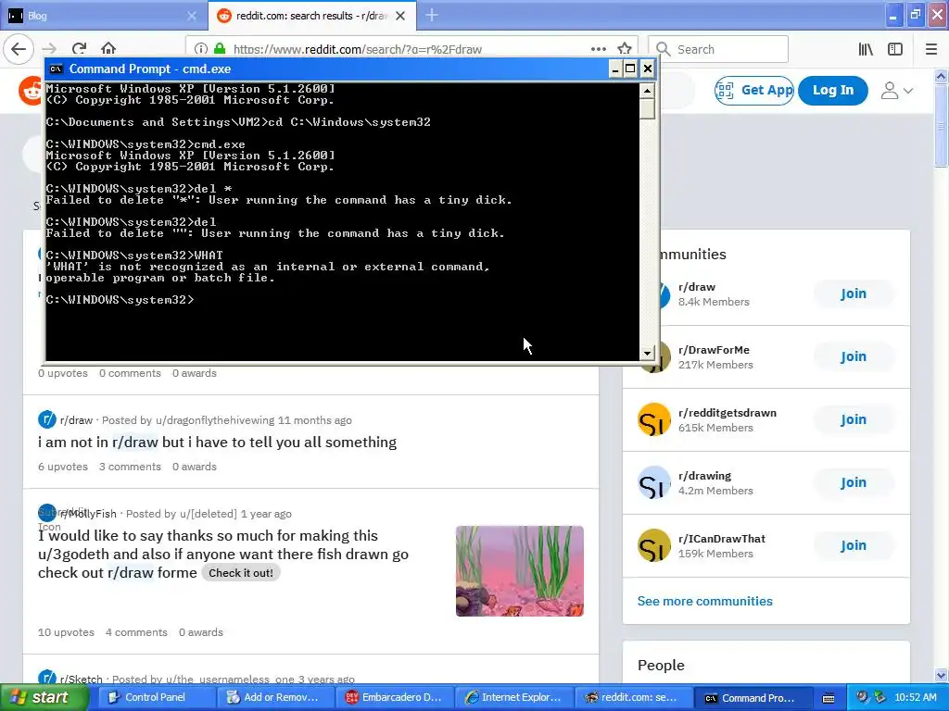
Task: Join the r/DrawForMe community
Action: [854, 356]
